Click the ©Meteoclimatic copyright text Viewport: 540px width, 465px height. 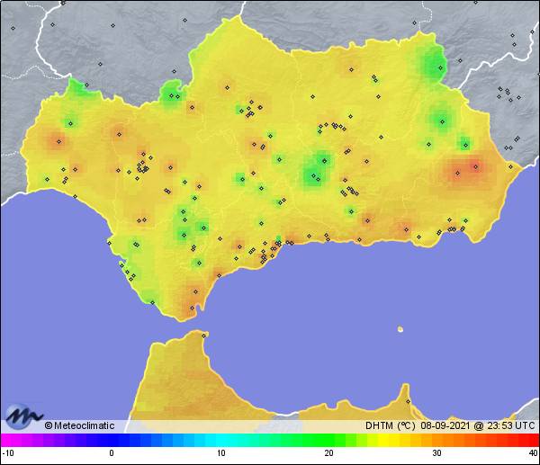click(79, 425)
